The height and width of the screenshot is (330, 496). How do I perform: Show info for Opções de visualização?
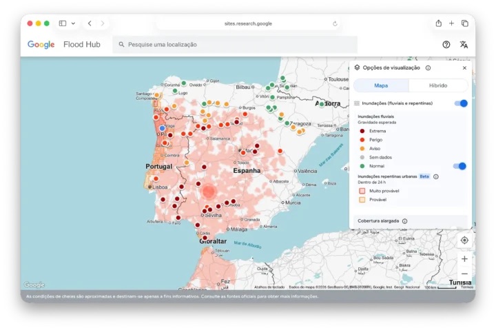pyautogui.click(x=428, y=68)
